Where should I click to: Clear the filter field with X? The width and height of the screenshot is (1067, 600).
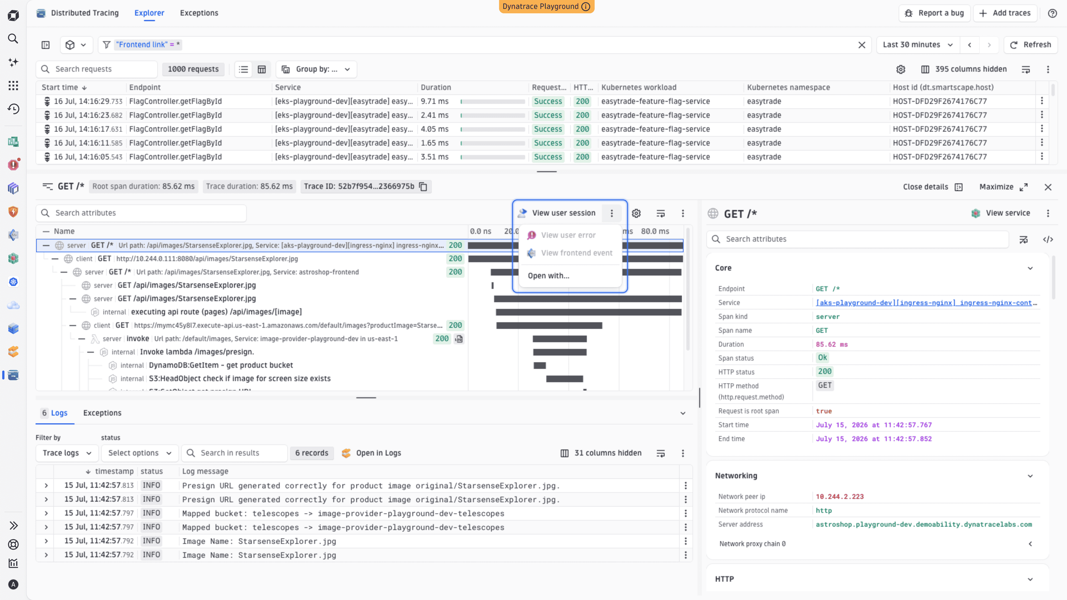tap(862, 45)
